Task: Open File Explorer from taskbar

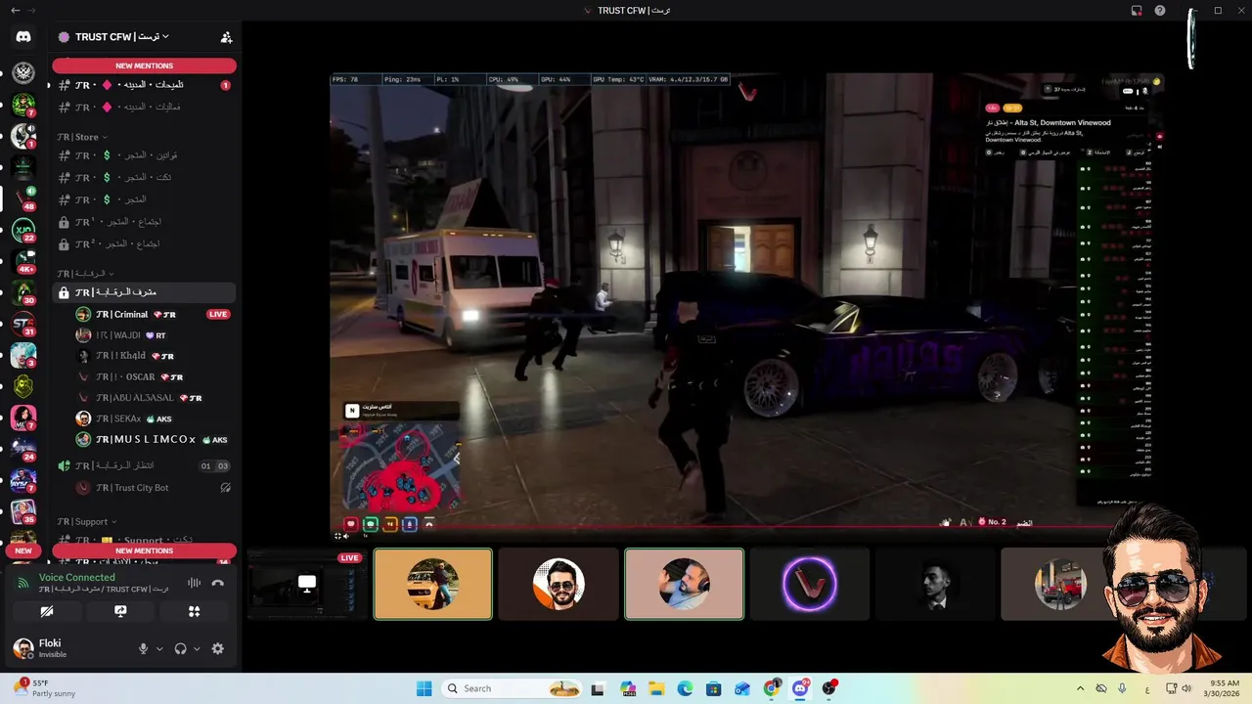Action: click(656, 688)
